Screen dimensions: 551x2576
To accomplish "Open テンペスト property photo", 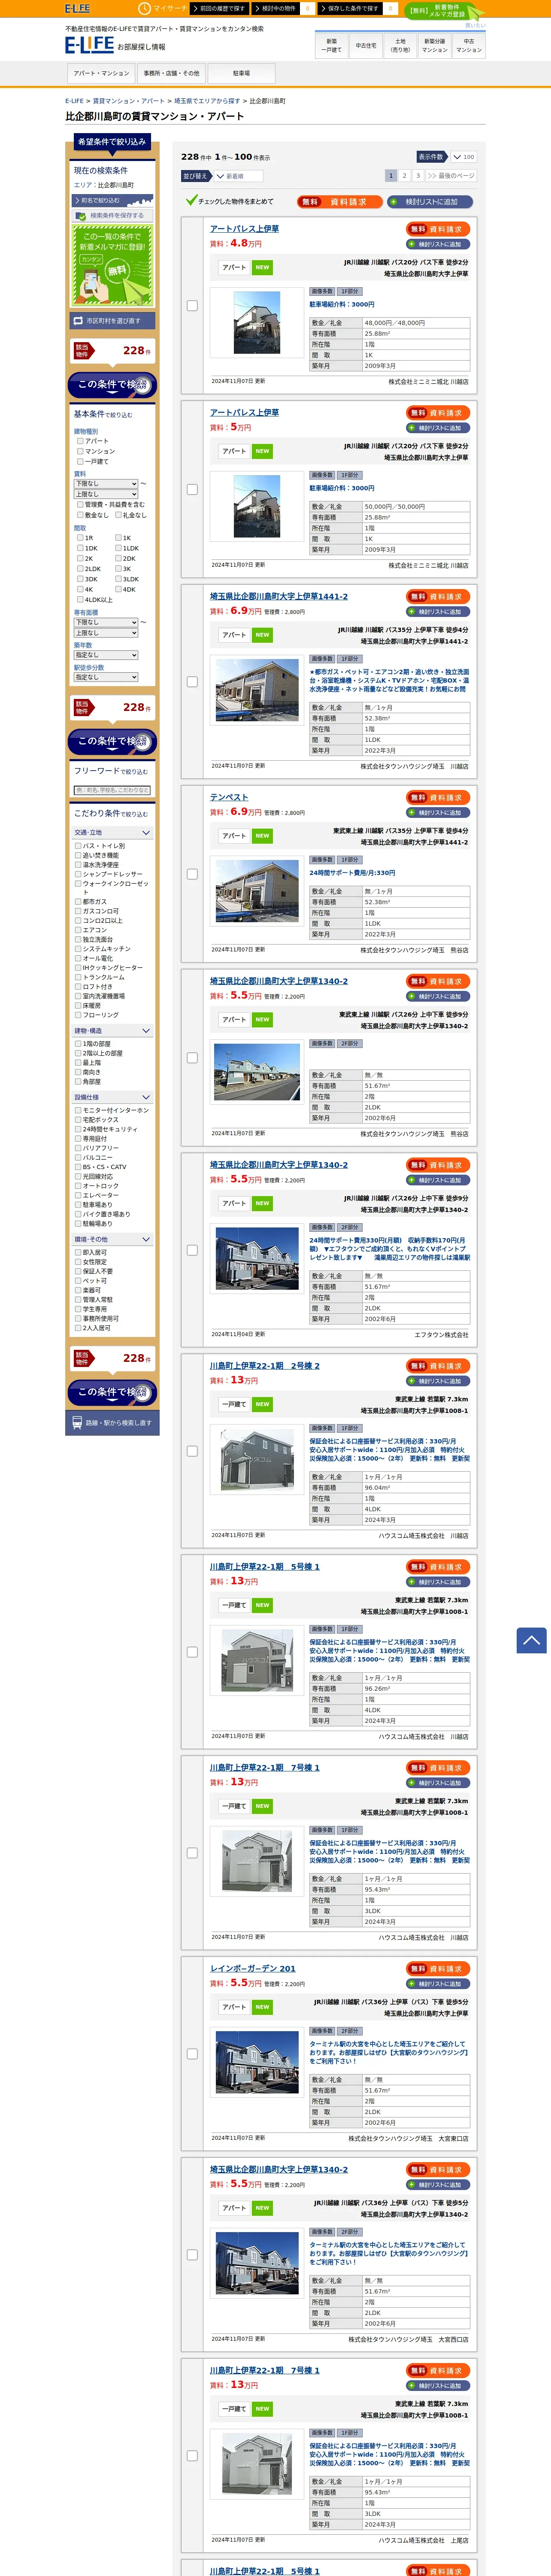I will point(257,890).
